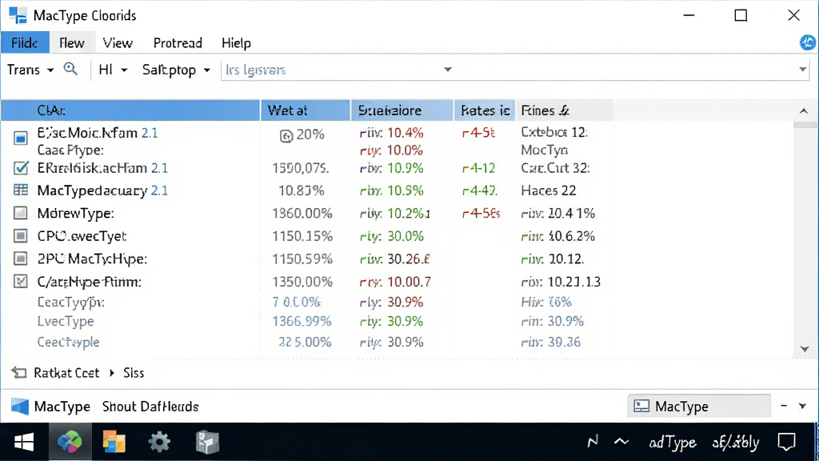Expand the dropdown arrow at toolbar far right
Screen dimensions: 819x461
click(803, 70)
